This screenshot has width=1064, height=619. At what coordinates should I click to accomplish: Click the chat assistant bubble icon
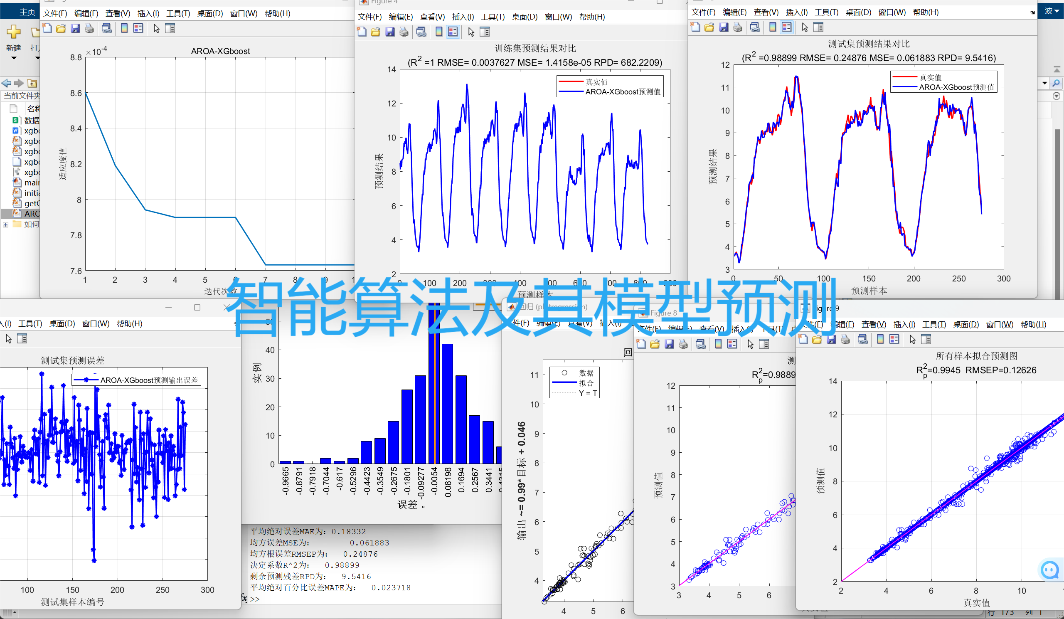click(x=1049, y=570)
